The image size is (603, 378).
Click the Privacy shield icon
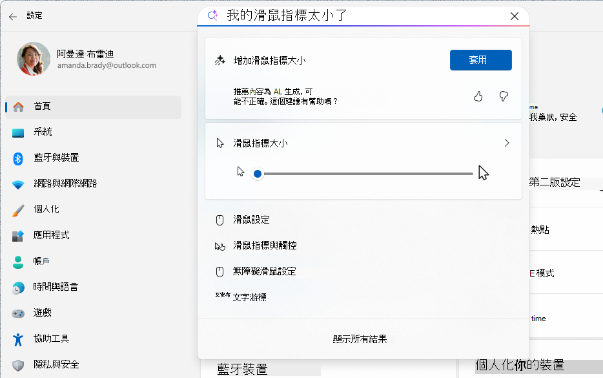click(x=18, y=365)
